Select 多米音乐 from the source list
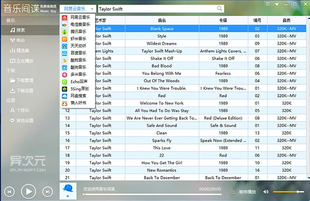310x201 pixels. (x=77, y=75)
